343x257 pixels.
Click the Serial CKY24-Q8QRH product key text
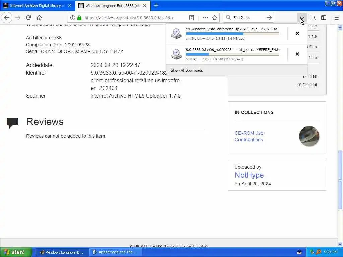pyautogui.click(x=75, y=51)
